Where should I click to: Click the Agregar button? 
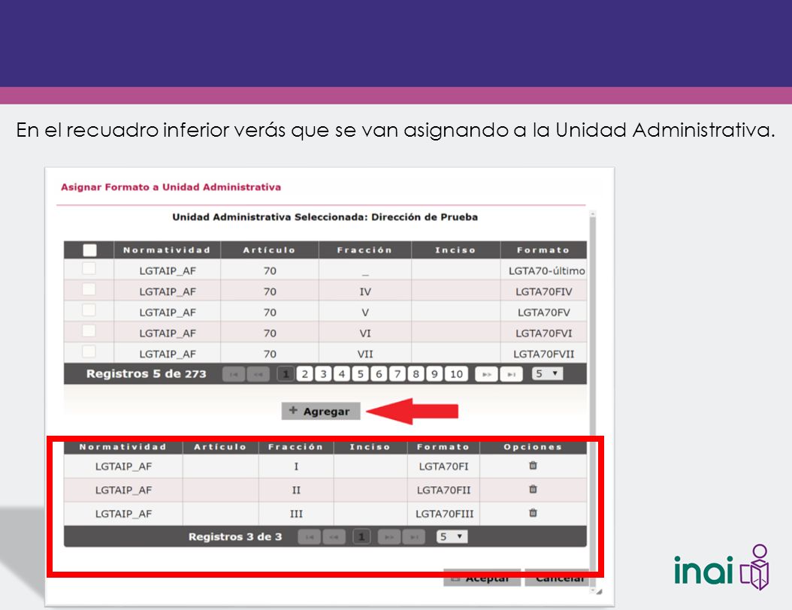point(321,411)
